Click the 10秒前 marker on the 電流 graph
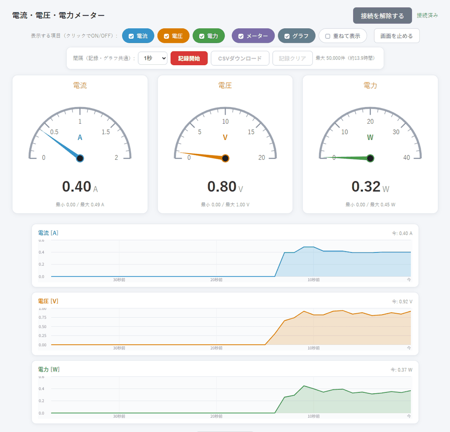 coord(313,279)
